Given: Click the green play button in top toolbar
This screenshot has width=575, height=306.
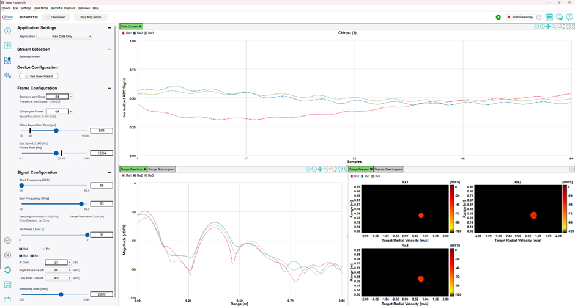Looking at the screenshot, I should (x=499, y=17).
